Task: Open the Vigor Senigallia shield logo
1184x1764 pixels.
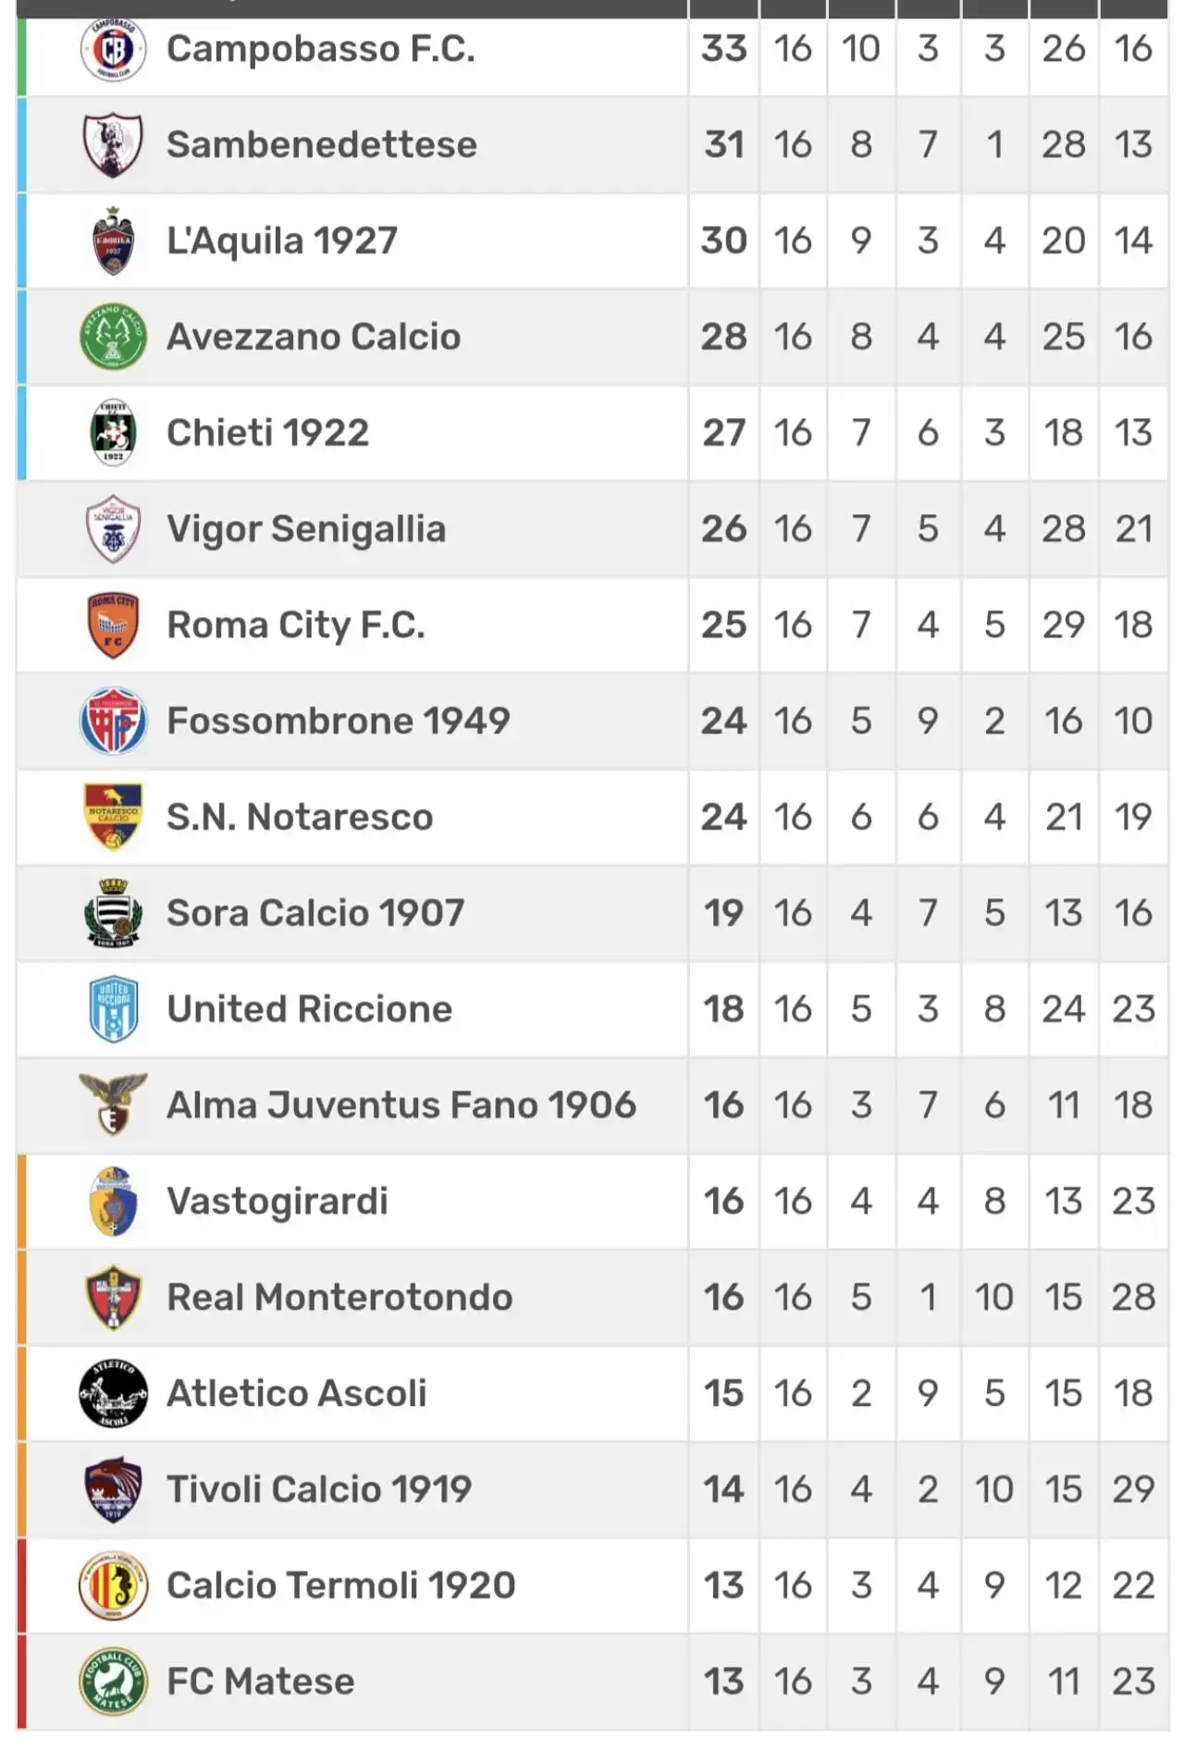Action: point(113,529)
